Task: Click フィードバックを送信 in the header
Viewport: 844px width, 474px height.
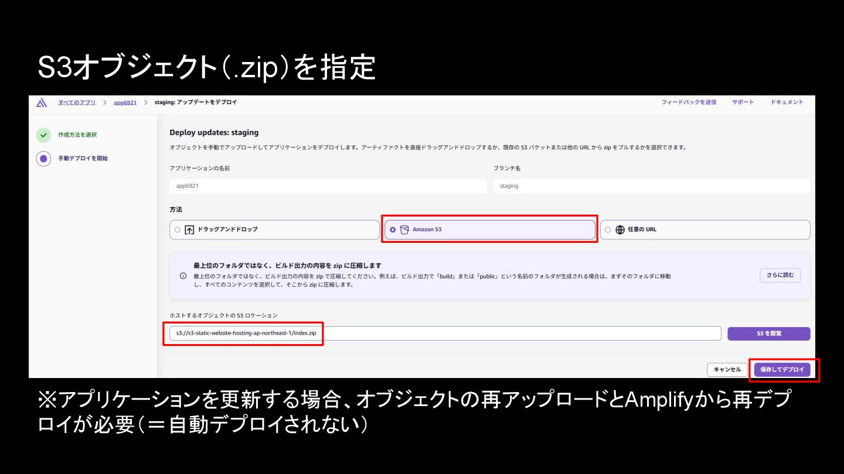Action: [x=689, y=102]
